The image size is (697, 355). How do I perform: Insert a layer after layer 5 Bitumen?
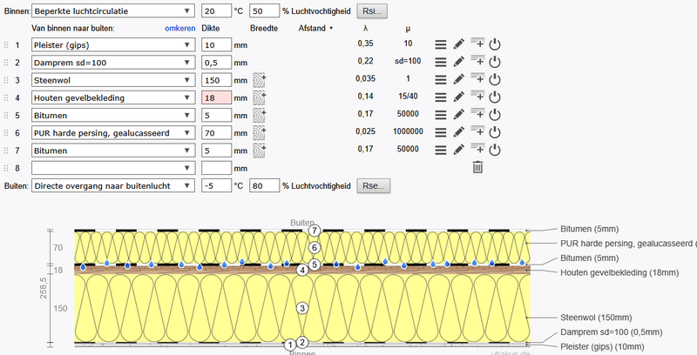point(477,114)
